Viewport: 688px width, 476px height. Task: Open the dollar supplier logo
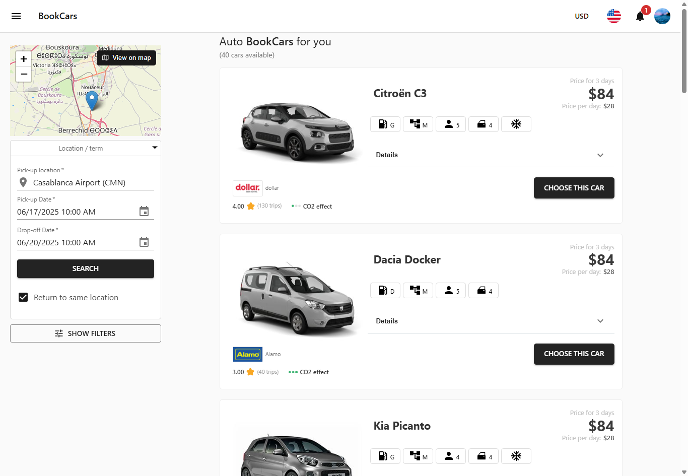pyautogui.click(x=247, y=188)
